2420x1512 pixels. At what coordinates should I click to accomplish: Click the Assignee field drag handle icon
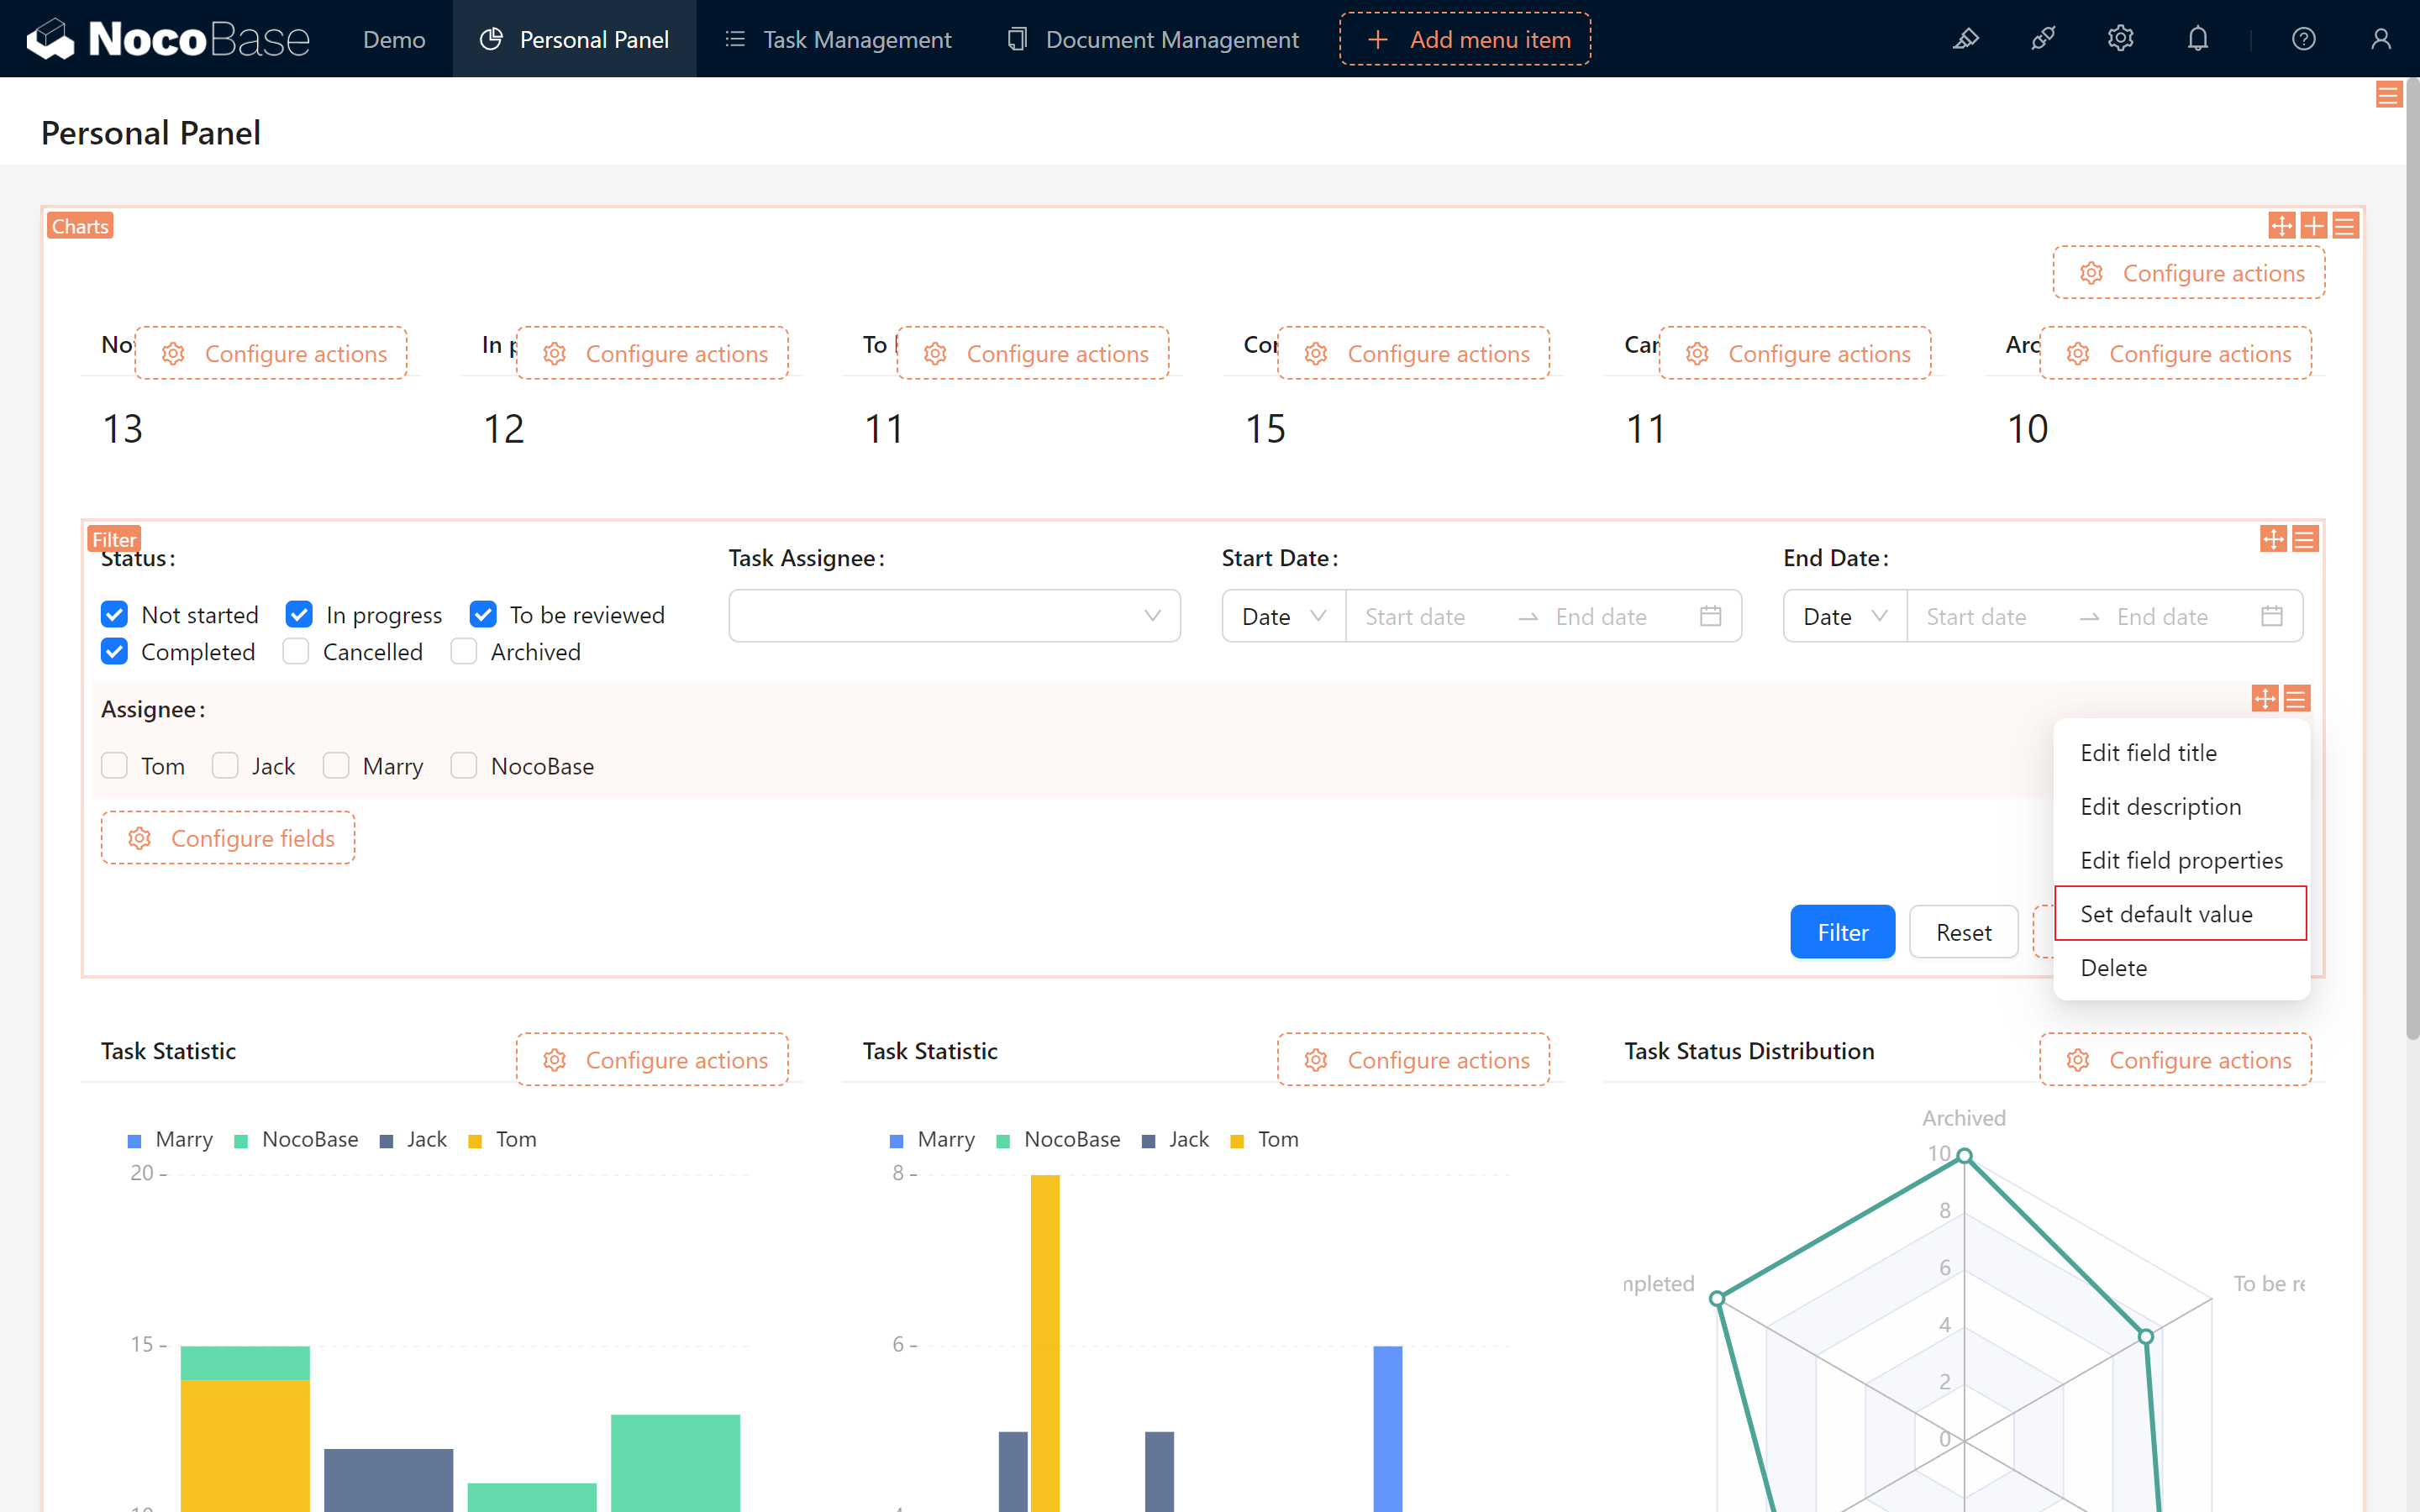coord(2265,699)
